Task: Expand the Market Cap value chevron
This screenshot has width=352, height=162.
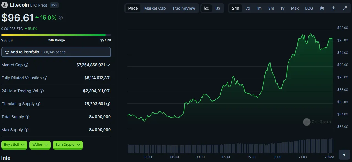Action: coord(108,65)
